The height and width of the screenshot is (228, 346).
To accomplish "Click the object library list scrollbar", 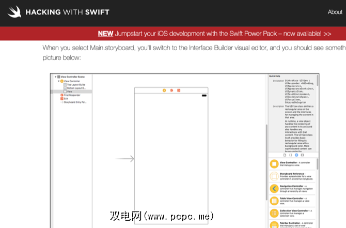I will 317,164.
